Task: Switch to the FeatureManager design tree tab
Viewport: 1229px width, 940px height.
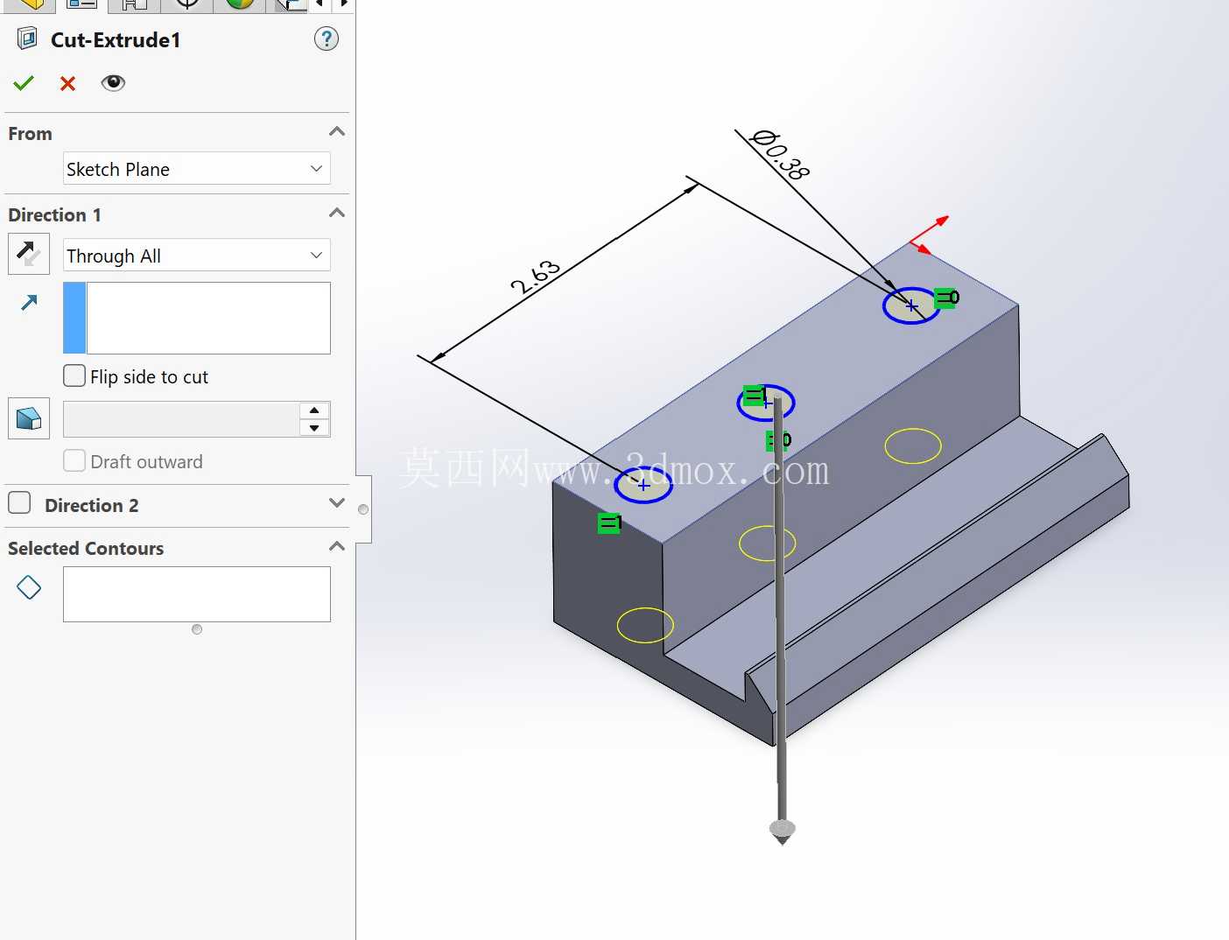Action: pos(29,4)
